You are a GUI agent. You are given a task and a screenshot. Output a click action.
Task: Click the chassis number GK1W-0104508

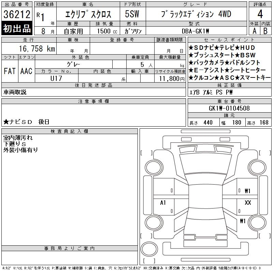coord(229,109)
